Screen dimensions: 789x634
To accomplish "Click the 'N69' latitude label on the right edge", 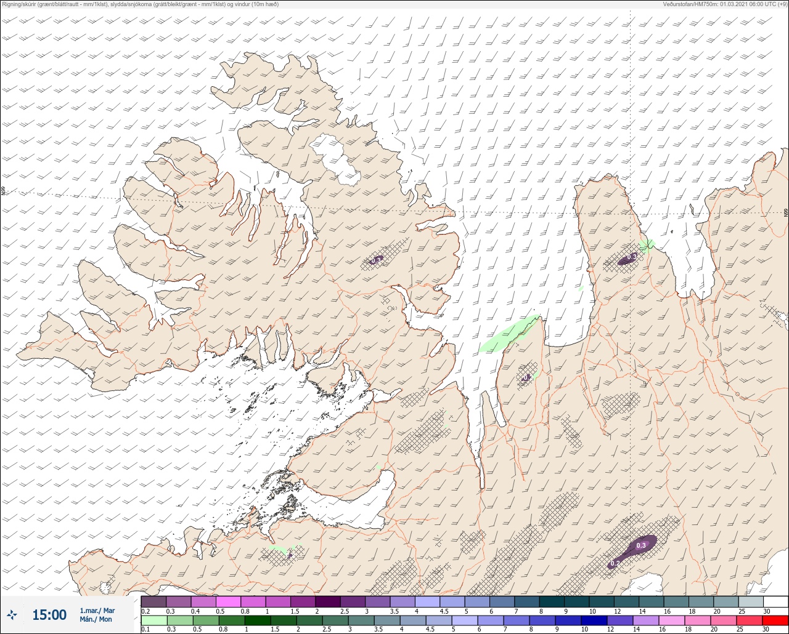I will (x=786, y=212).
